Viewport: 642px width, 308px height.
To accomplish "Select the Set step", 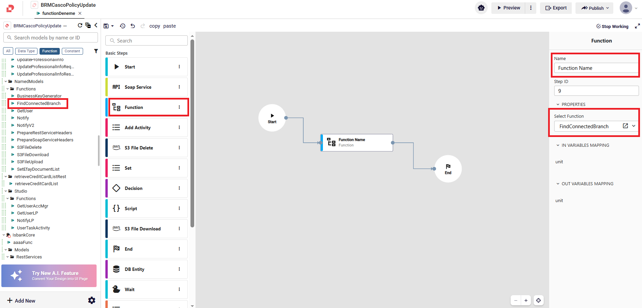I will [146, 168].
